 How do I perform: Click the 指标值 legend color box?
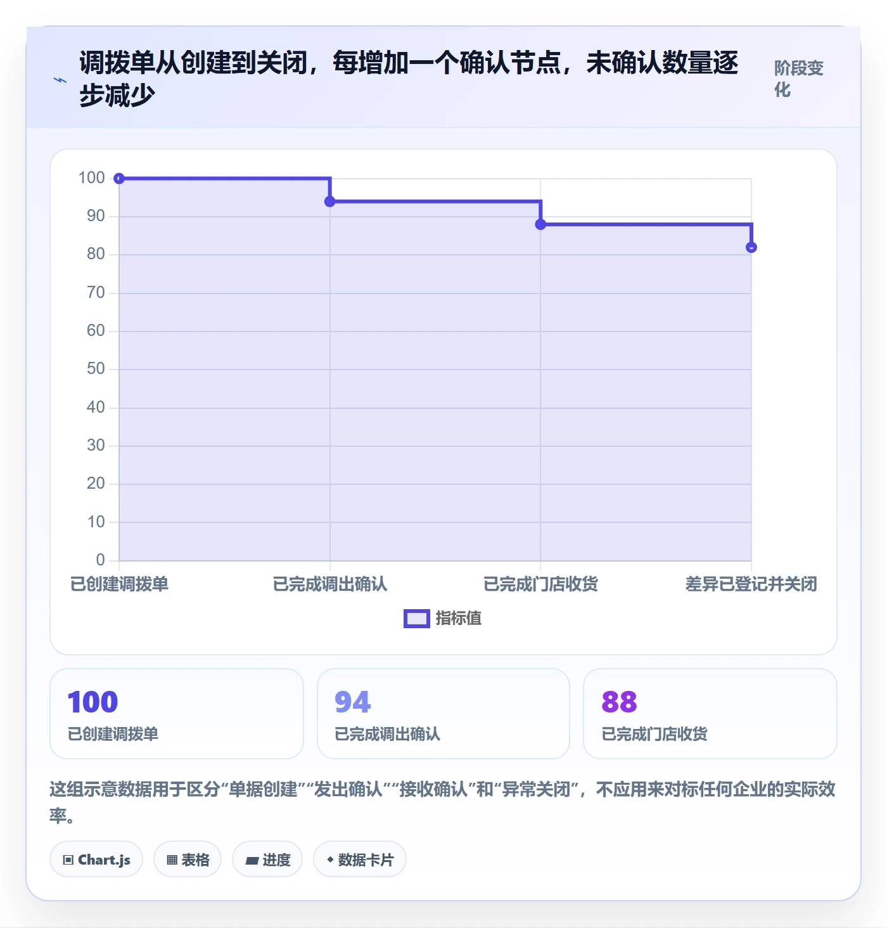coord(416,619)
